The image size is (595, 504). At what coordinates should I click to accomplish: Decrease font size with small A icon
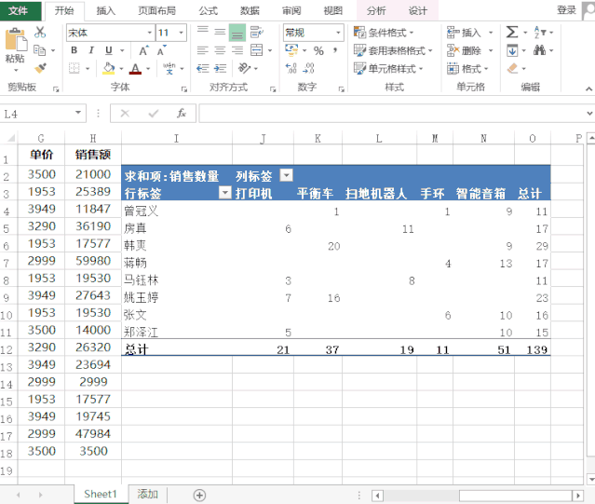coord(162,50)
